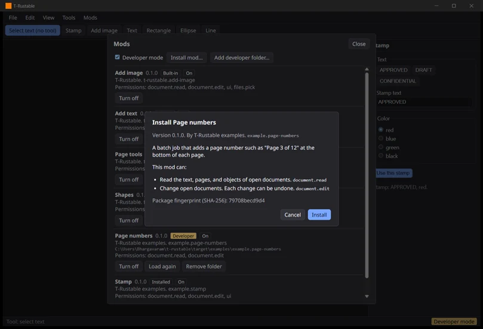Click the Installed badge on Stamp mod

(161, 282)
